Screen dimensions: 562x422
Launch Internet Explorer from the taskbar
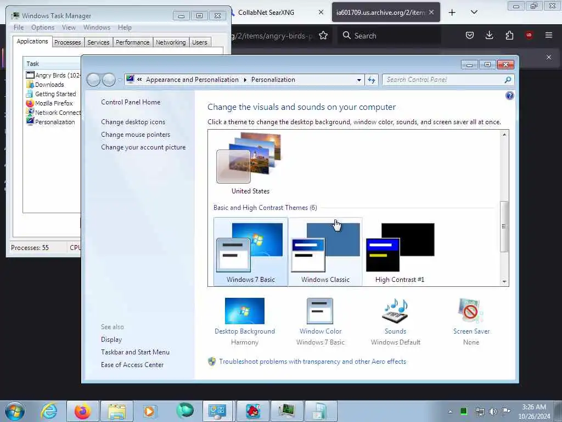coord(49,411)
